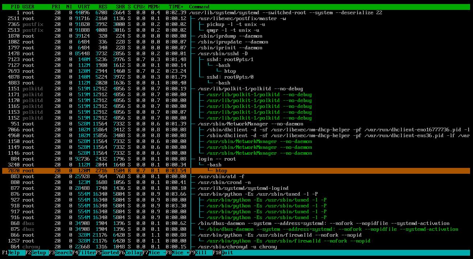Click the NI column header
The height and width of the screenshot is (259, 473).
(x=69, y=7)
